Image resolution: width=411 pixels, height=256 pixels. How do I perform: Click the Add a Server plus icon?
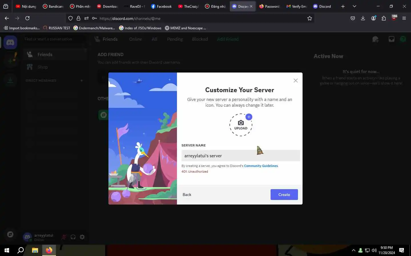tap(10, 61)
